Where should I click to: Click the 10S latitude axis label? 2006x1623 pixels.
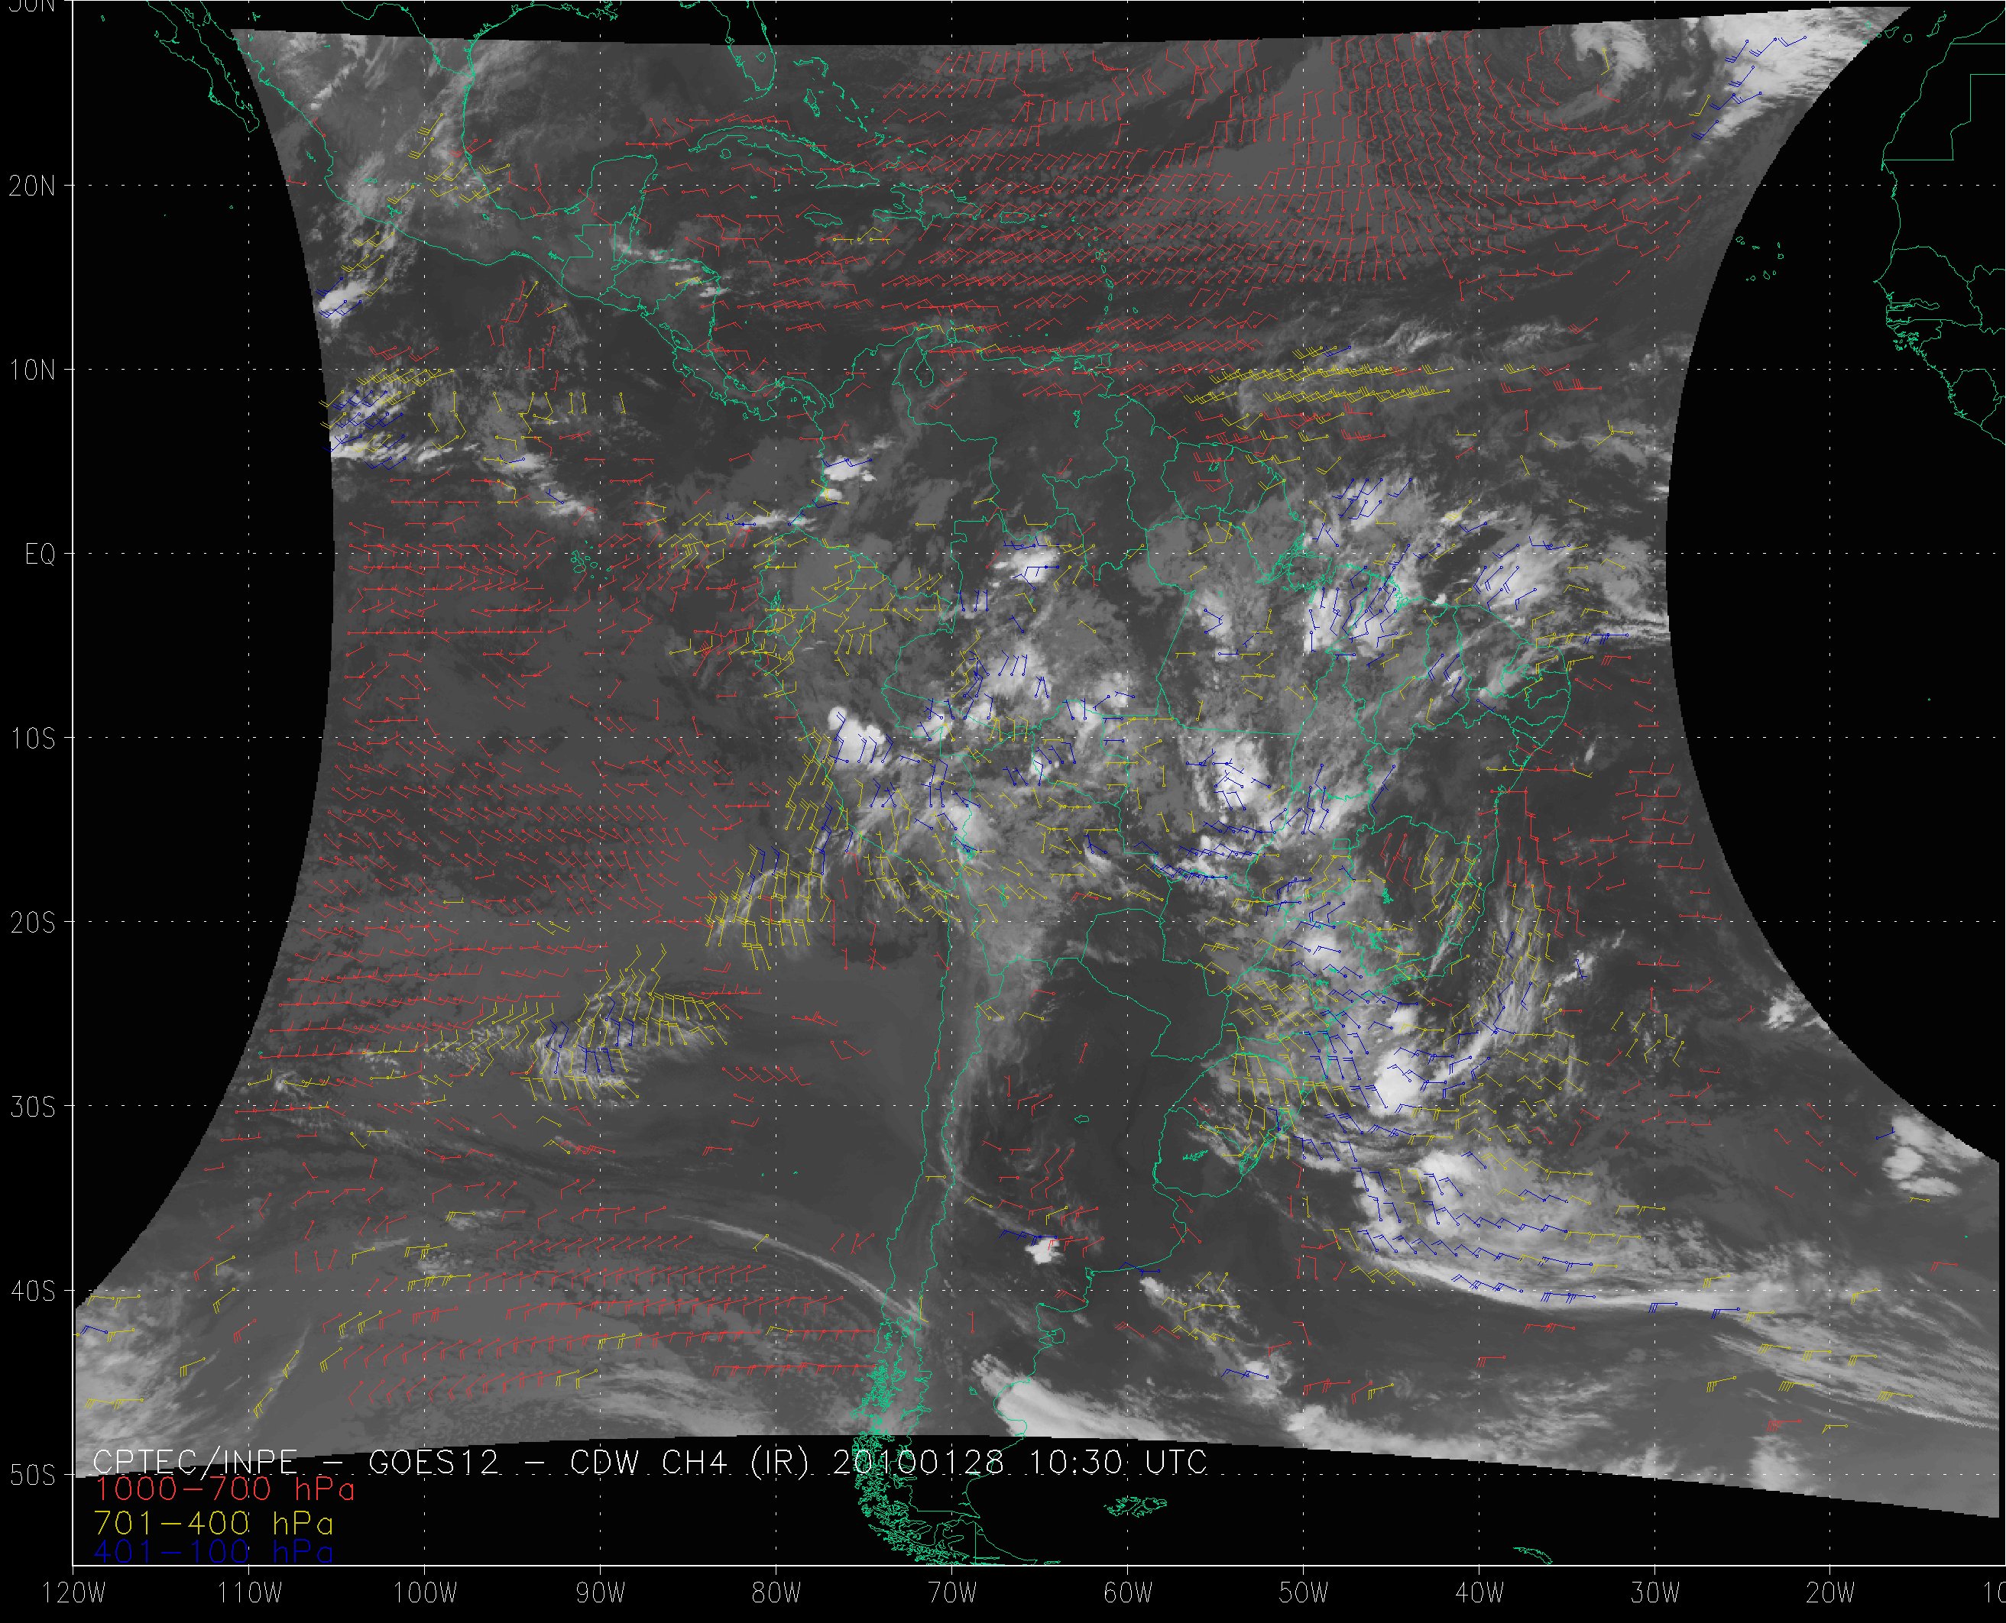(32, 739)
